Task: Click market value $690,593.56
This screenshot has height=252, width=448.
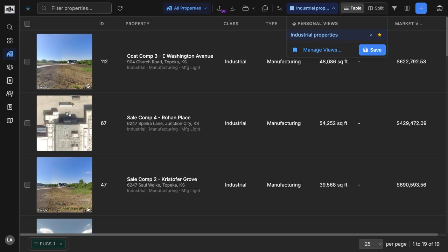Action: coord(411,185)
